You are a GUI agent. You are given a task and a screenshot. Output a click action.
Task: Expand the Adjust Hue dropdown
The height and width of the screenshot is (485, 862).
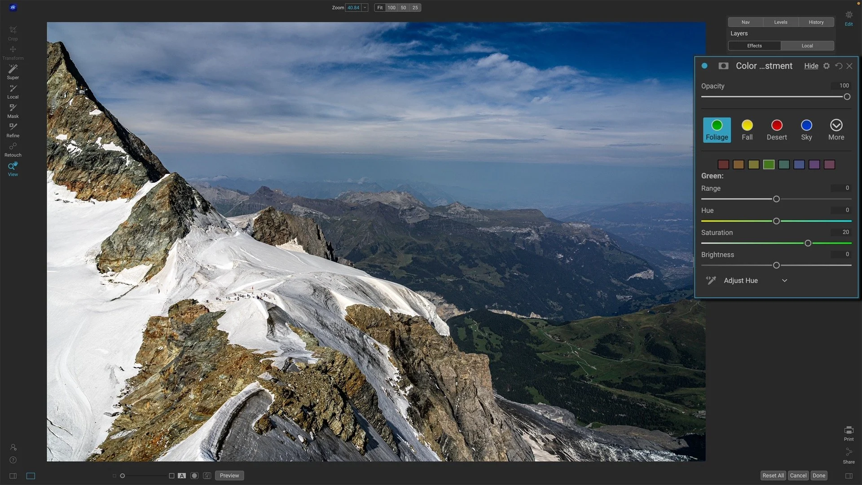(x=784, y=281)
